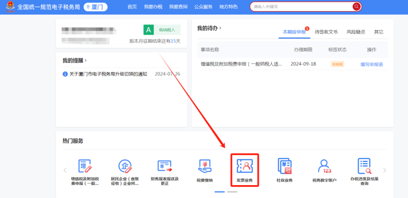Click 热门服务 section heading
The width and height of the screenshot is (408, 198).
(x=73, y=141)
